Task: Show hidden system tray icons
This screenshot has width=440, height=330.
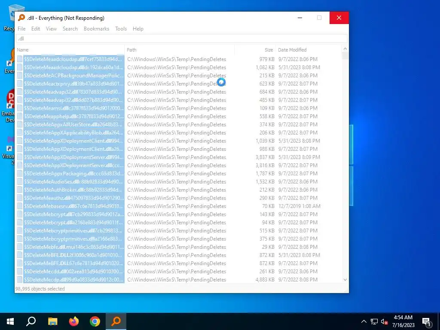Action: [x=364, y=321]
